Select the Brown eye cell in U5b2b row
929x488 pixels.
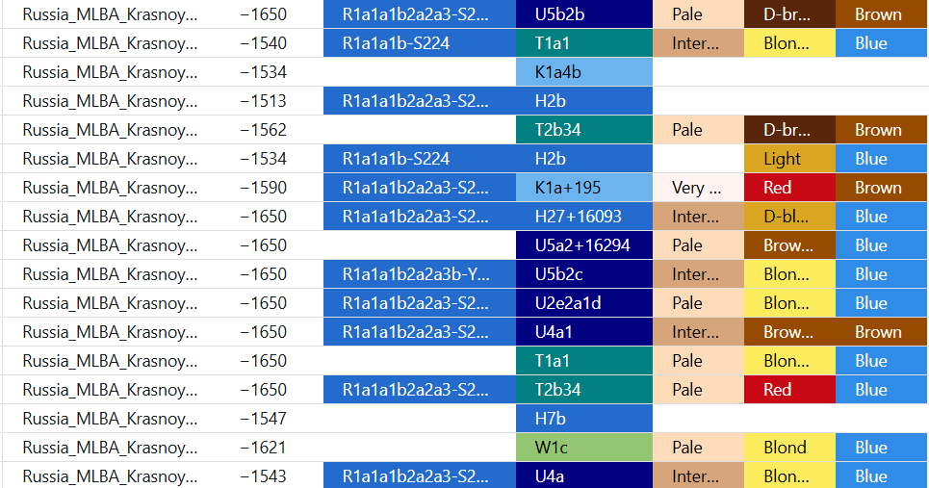[882, 14]
